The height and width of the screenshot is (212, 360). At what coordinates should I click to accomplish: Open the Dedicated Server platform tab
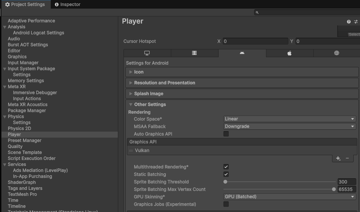[x=194, y=53]
